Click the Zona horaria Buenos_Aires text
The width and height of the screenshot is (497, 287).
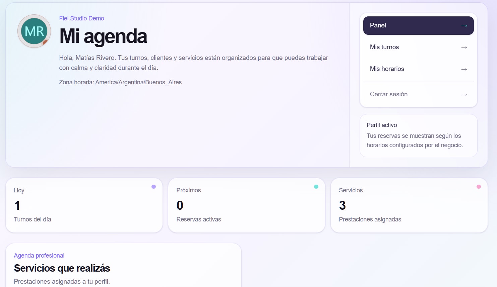coord(120,82)
